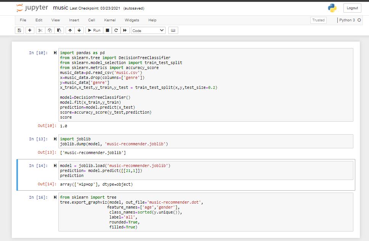
Task: Run cell In [14] via its run icon
Action: pos(55,165)
